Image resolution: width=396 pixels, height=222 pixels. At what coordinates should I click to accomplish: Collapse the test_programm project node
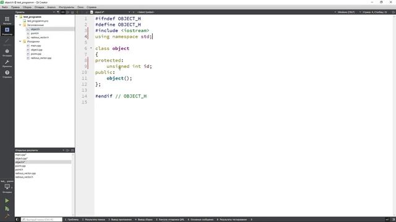point(17,17)
